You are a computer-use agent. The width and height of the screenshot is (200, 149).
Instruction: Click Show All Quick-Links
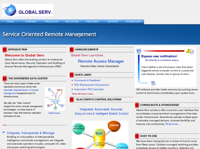pos(83,94)
